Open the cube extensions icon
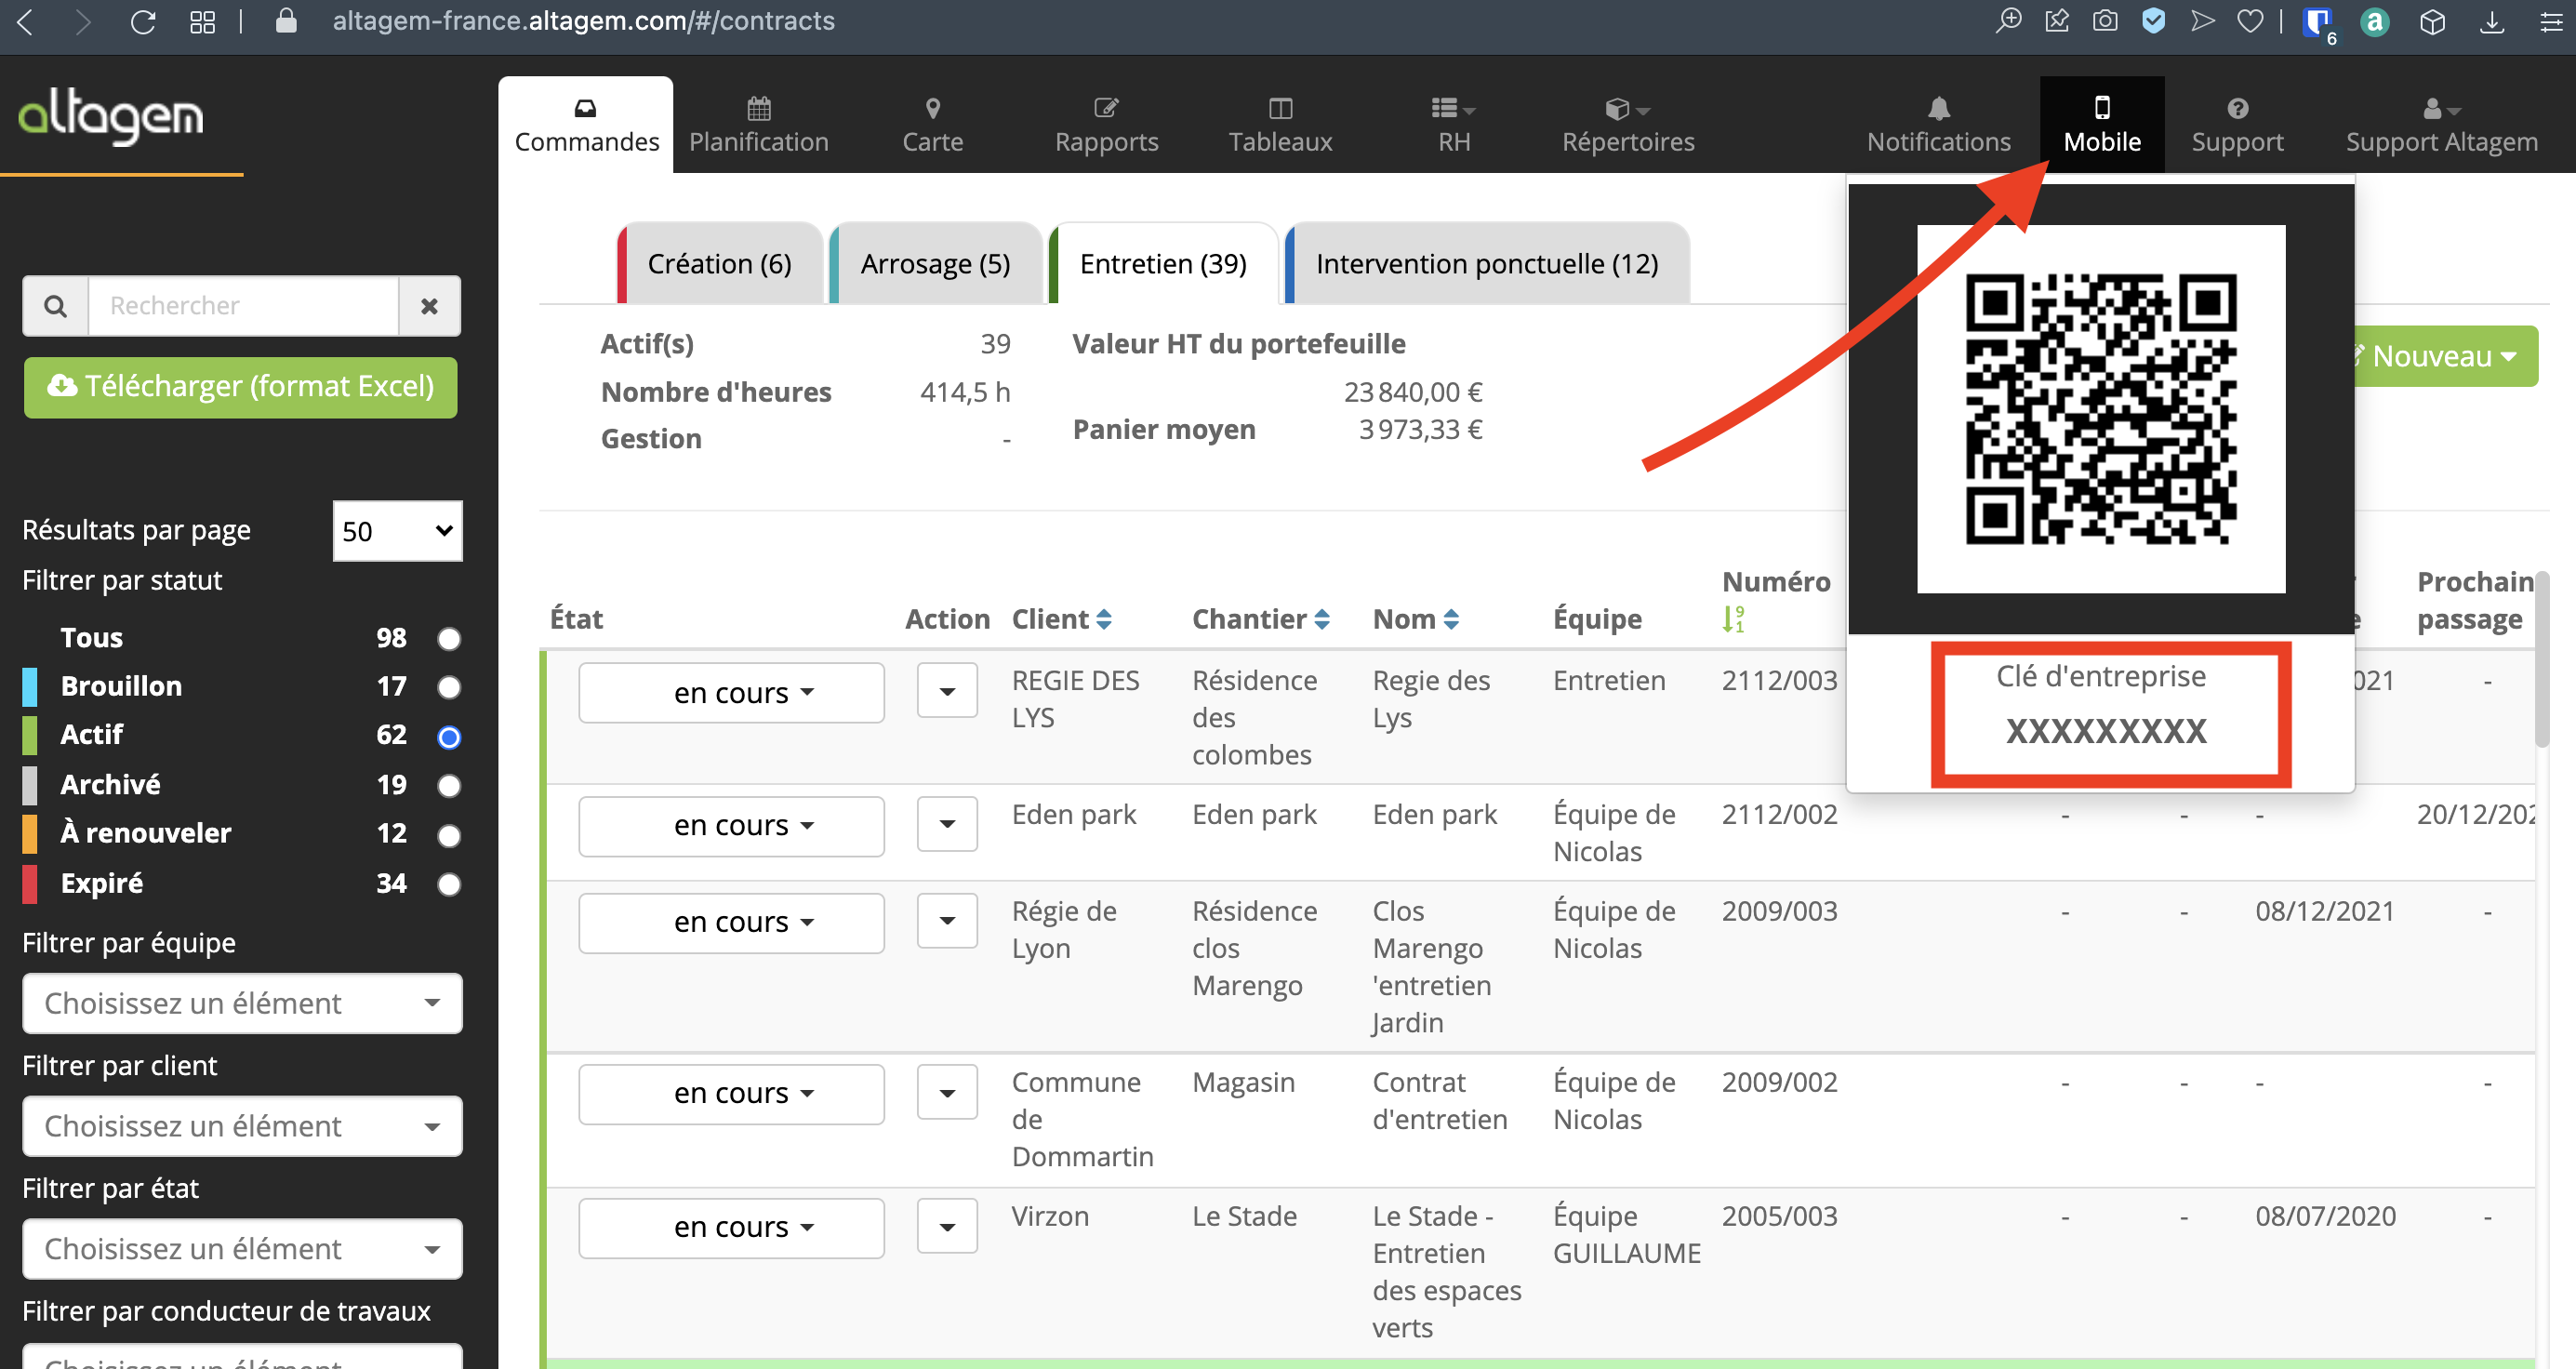 pos(2433,21)
